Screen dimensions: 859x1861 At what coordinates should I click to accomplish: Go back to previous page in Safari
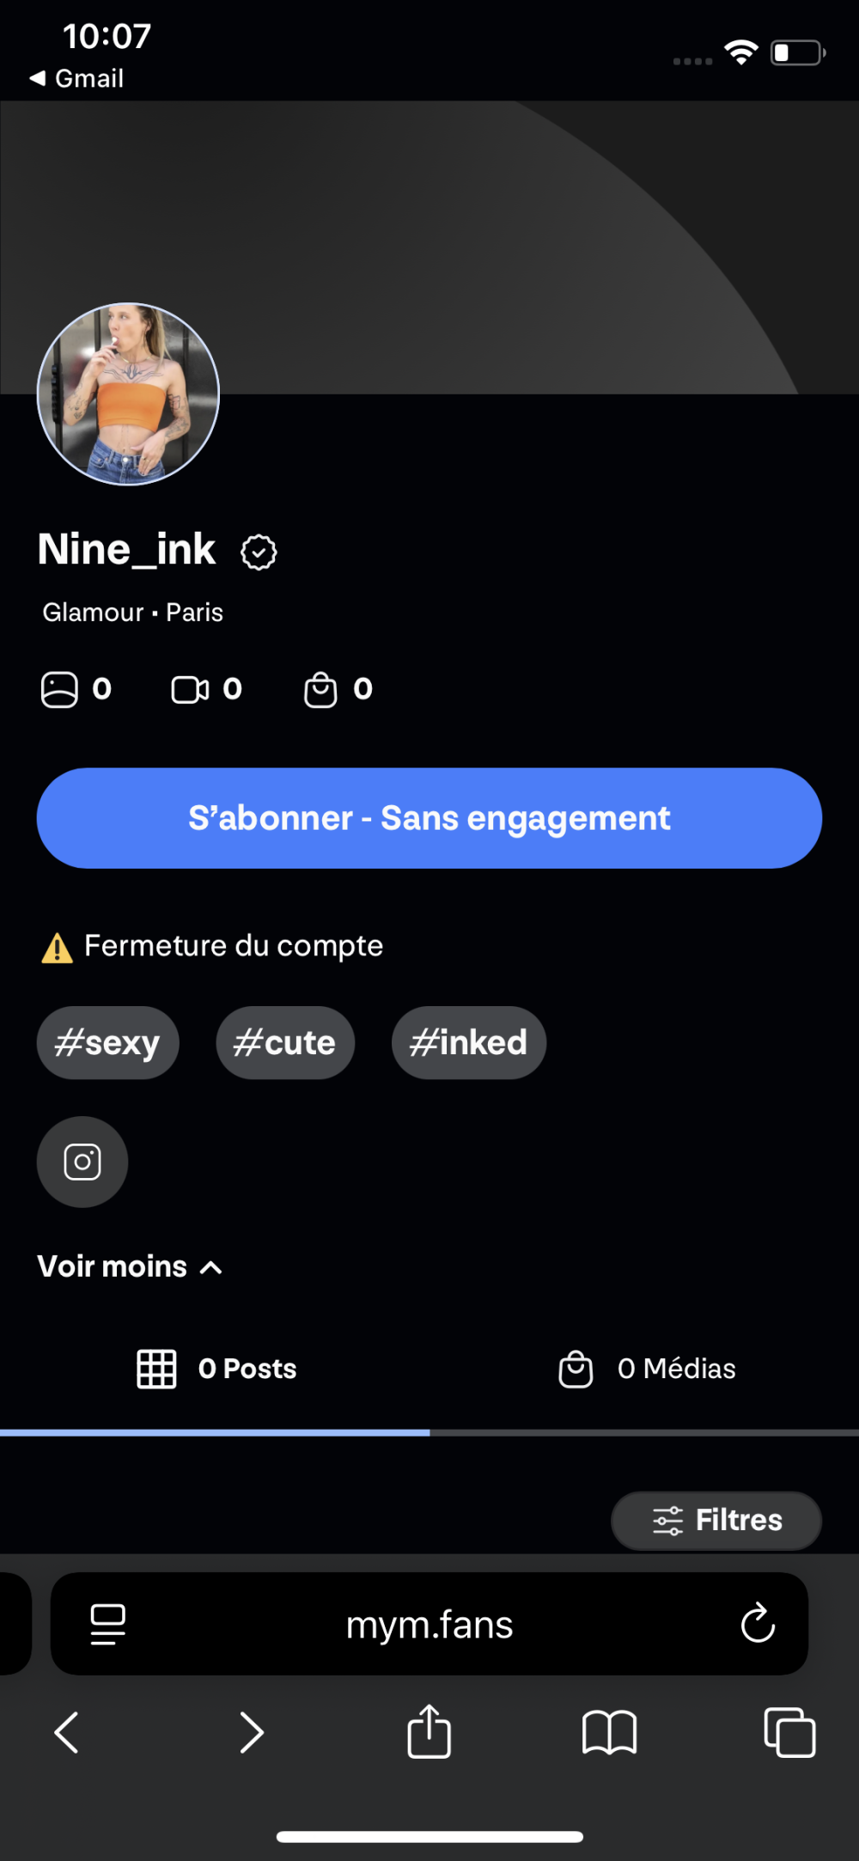pyautogui.click(x=67, y=1731)
